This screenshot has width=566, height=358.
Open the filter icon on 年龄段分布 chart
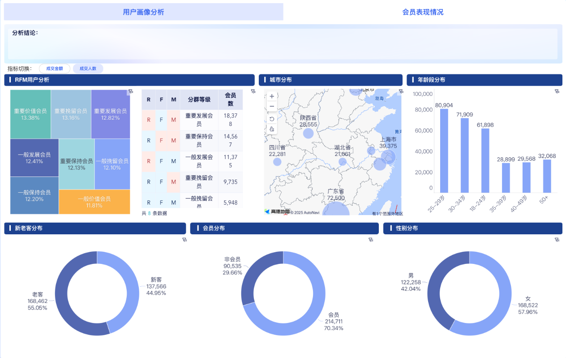coord(556,91)
